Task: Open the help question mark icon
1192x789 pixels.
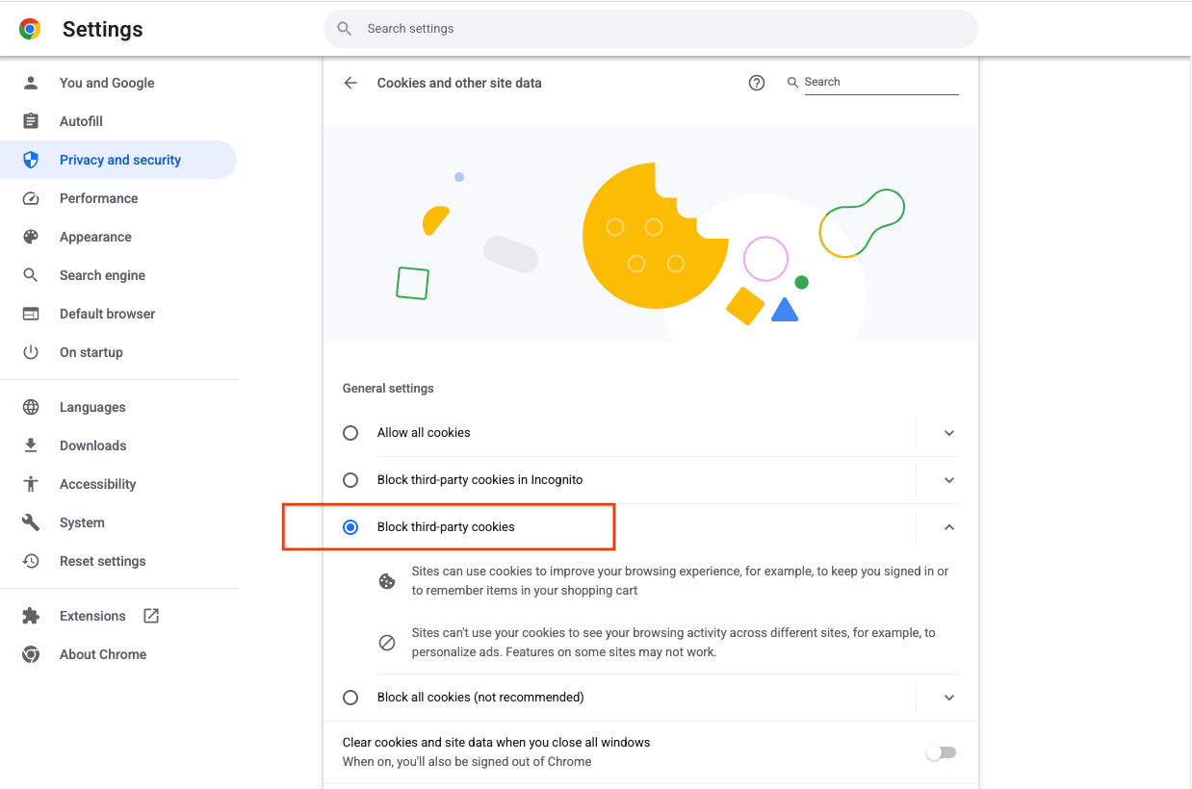Action: [x=757, y=83]
